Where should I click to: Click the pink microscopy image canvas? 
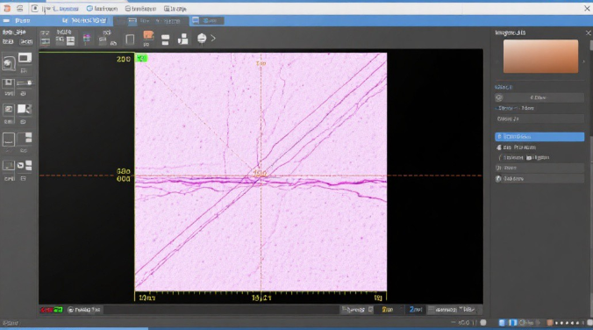[x=261, y=172]
